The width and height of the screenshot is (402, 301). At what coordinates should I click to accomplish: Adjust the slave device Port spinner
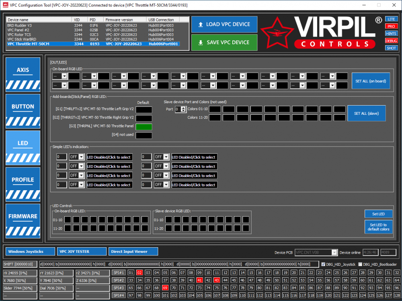click(183, 109)
